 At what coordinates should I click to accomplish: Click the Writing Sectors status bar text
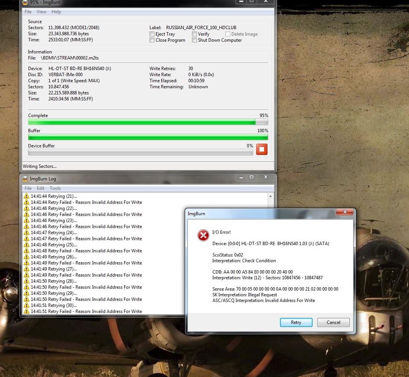pos(39,166)
